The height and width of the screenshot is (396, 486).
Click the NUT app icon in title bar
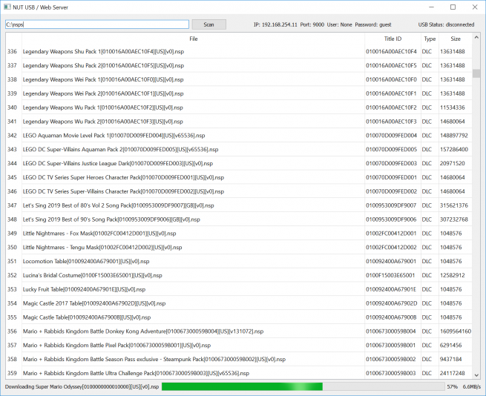click(7, 7)
